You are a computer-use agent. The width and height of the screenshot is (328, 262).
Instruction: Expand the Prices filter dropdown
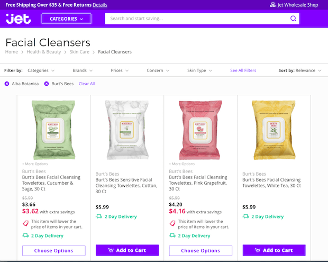120,70
